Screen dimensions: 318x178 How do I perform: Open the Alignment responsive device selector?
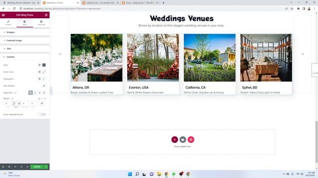coord(15,92)
